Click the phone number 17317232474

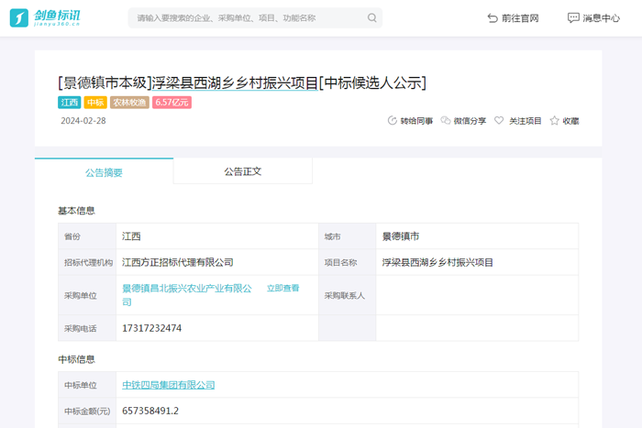tap(152, 328)
